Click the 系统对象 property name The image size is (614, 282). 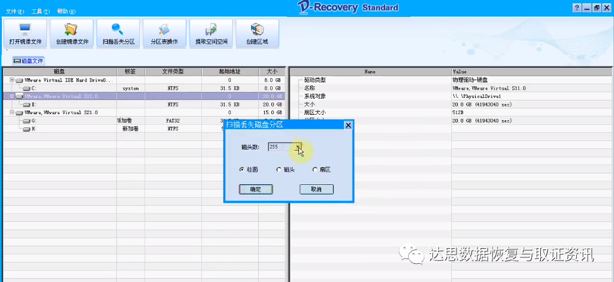coord(315,96)
